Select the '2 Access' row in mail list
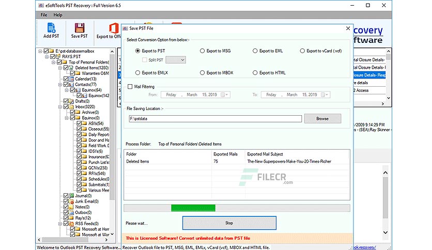This screenshot has height=250, width=432. pyautogui.click(x=369, y=90)
